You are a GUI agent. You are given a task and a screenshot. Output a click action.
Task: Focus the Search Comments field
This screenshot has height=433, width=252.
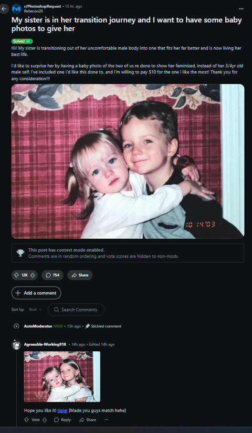tap(76, 309)
